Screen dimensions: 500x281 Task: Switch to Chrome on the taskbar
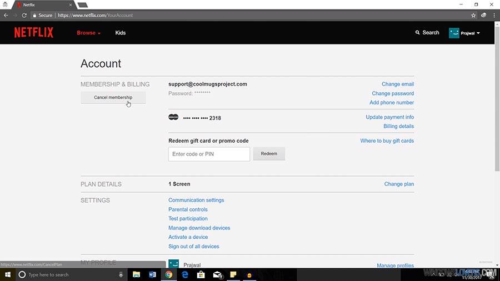(x=169, y=274)
